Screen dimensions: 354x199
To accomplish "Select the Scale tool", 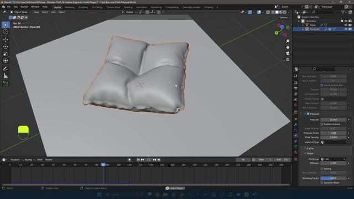I will [6, 54].
